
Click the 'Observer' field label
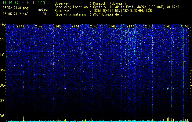pos(62,3)
